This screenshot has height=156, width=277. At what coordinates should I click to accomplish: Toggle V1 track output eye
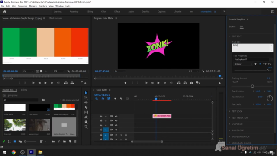[x=116, y=130]
